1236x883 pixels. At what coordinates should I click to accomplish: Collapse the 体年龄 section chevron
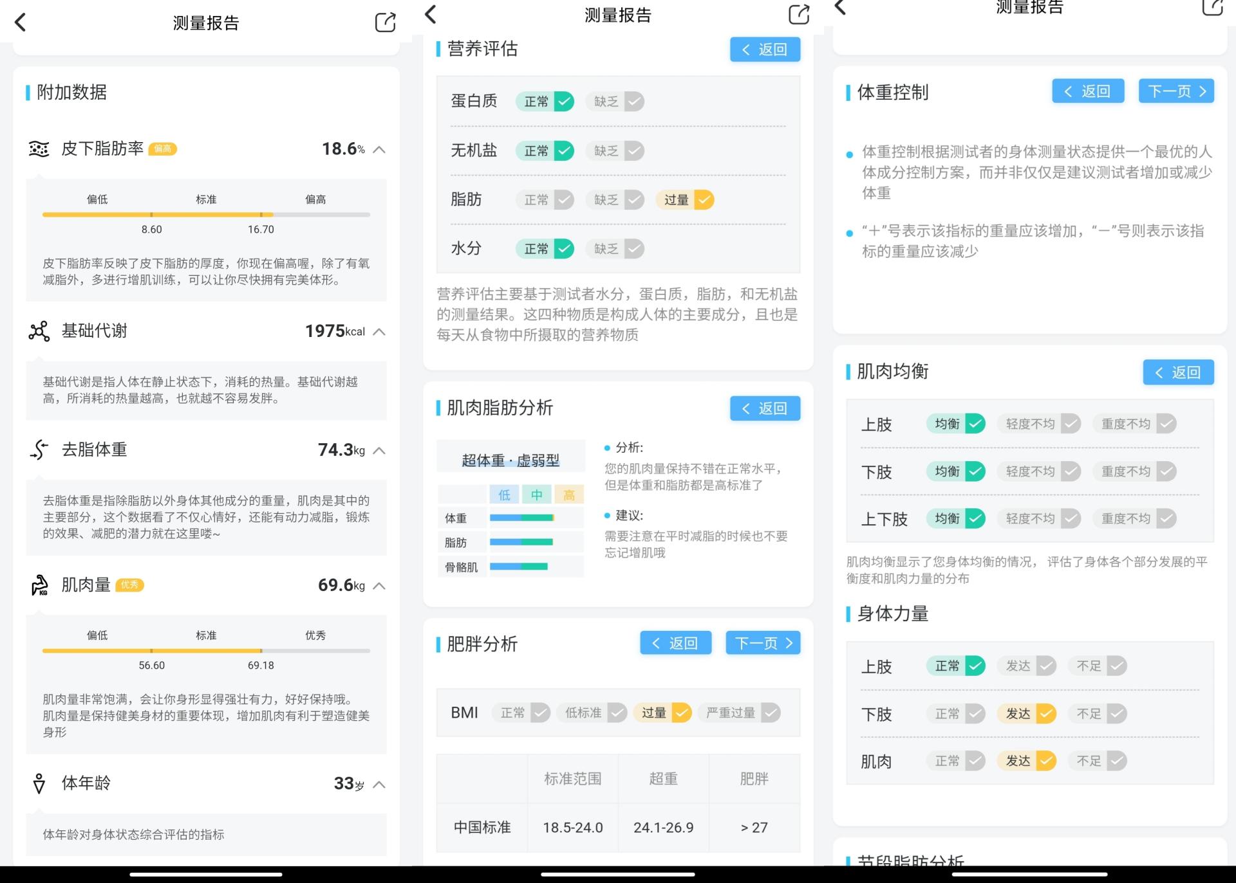[379, 784]
